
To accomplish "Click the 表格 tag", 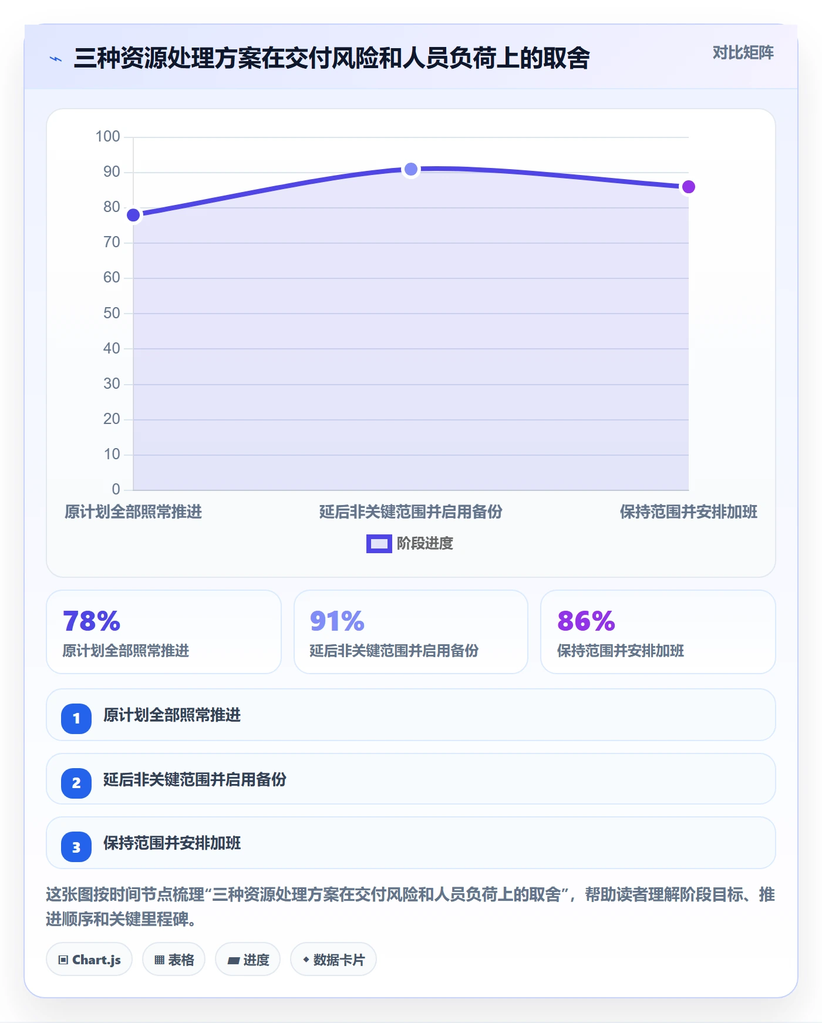I will coord(174,959).
